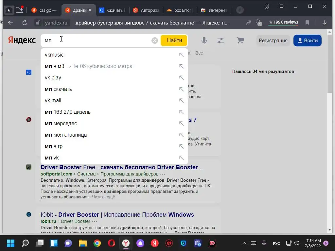Viewport: 335px width, 251px height.
Task: Open search settings sliders icon
Action: tap(220, 40)
